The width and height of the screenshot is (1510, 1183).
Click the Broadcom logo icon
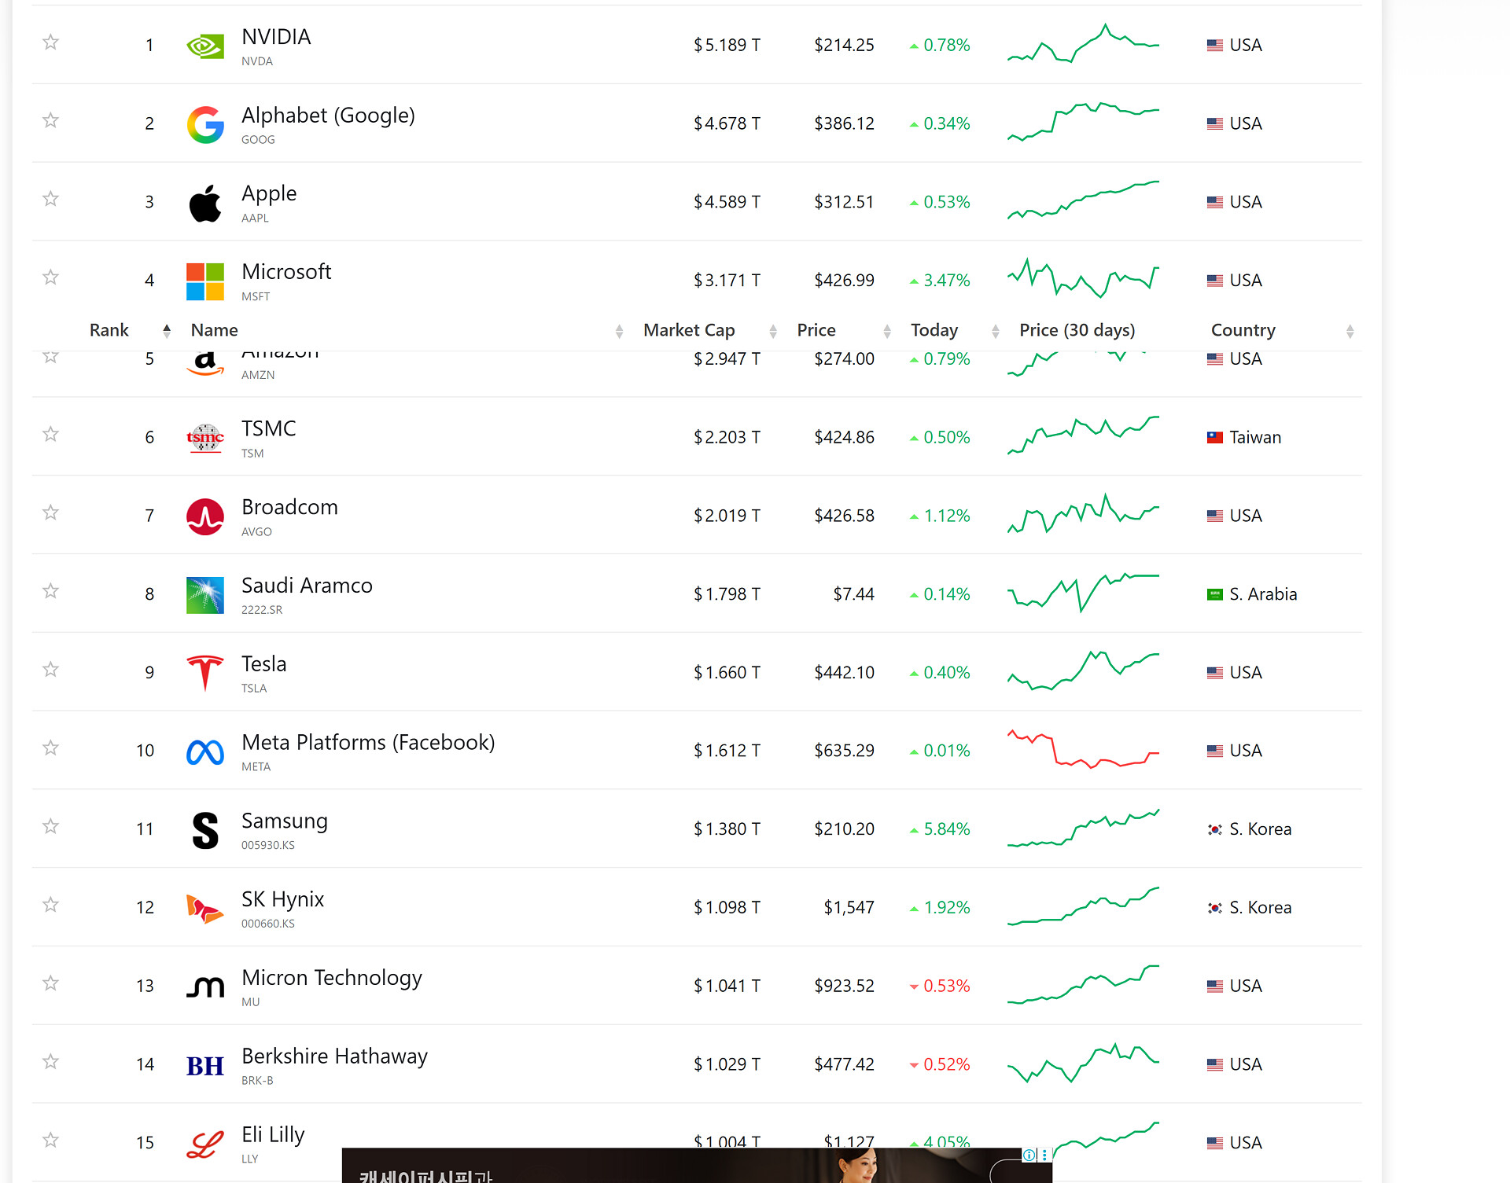pos(205,516)
